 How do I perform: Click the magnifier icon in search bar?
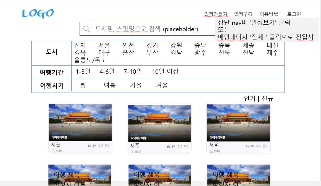[87, 29]
